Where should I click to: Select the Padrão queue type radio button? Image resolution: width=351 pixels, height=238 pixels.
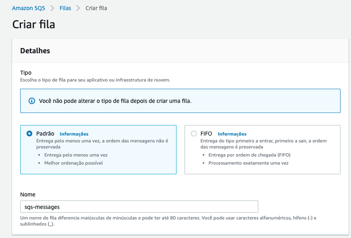coord(29,134)
